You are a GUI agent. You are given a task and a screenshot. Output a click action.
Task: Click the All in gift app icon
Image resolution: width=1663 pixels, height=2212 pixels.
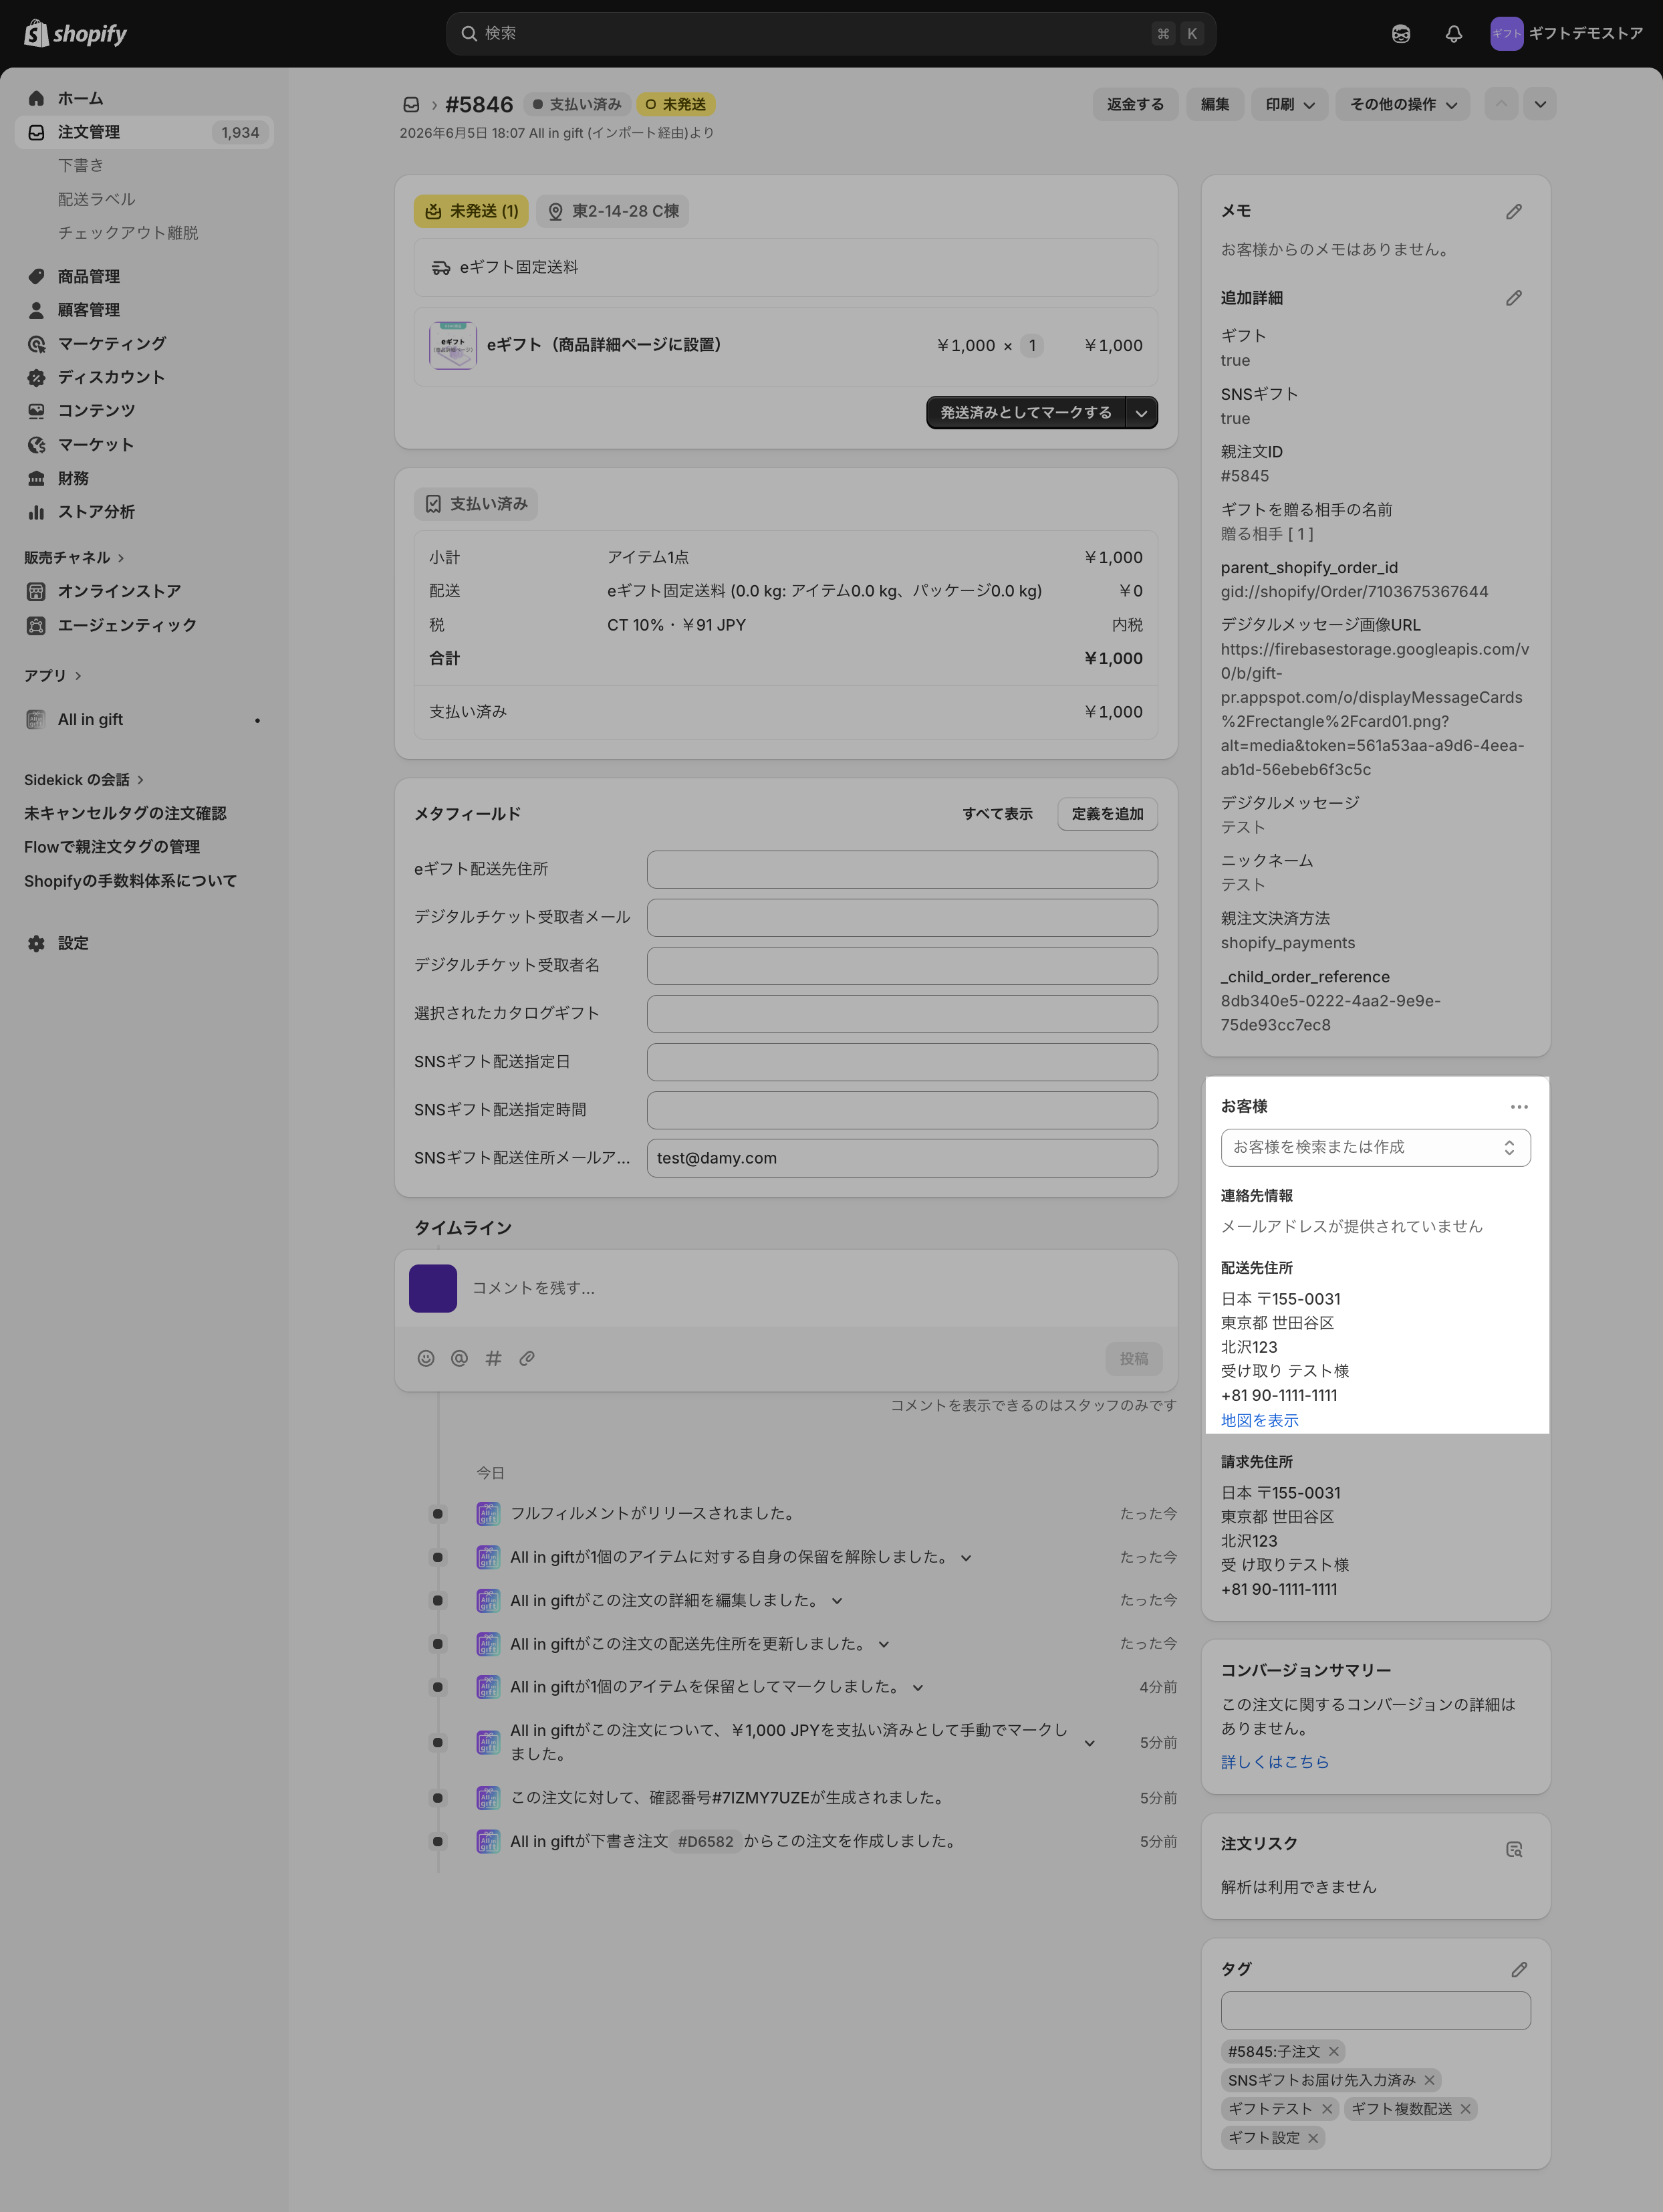[36, 719]
